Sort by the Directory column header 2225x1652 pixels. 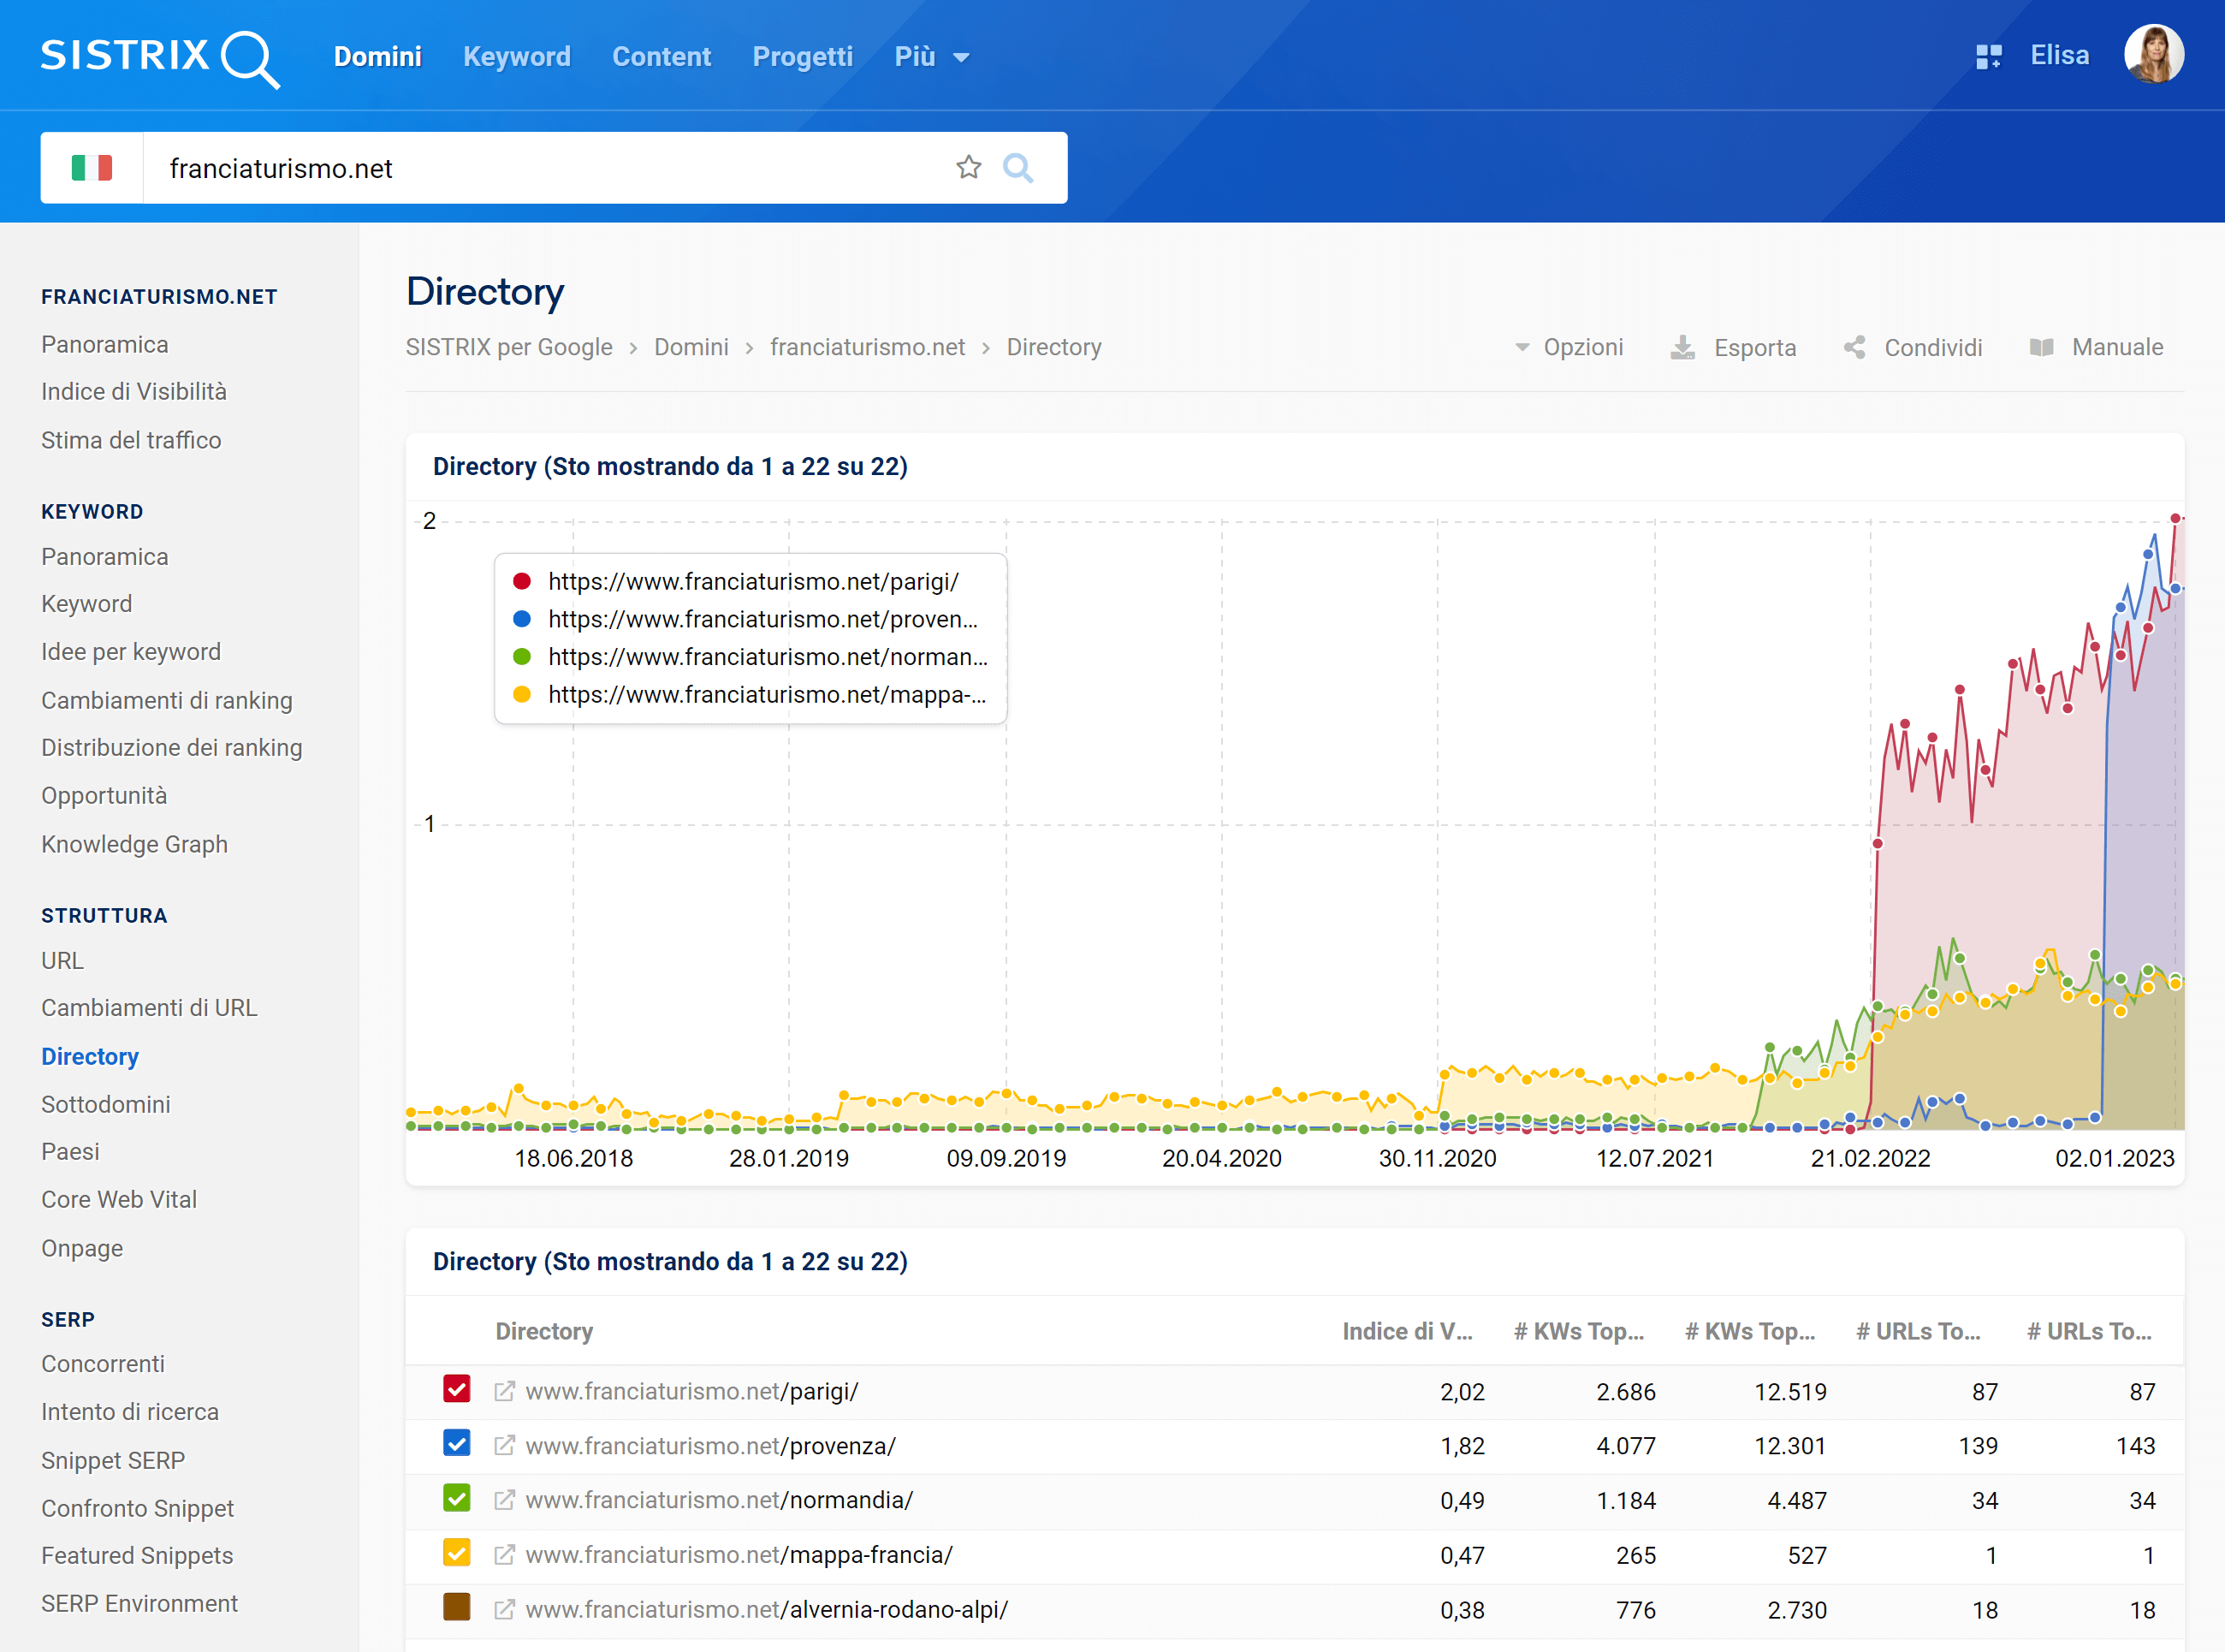point(543,1331)
